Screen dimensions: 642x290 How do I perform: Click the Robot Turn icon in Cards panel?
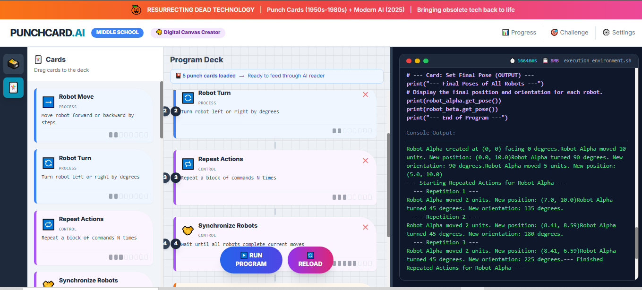(x=49, y=163)
